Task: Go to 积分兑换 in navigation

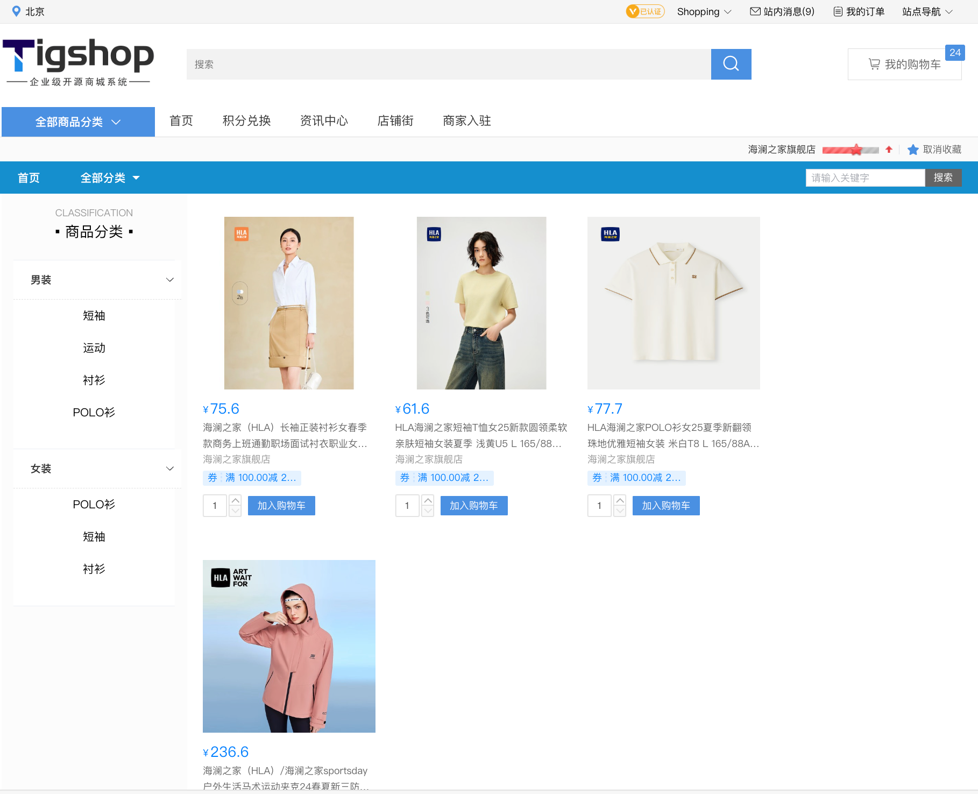Action: [246, 121]
